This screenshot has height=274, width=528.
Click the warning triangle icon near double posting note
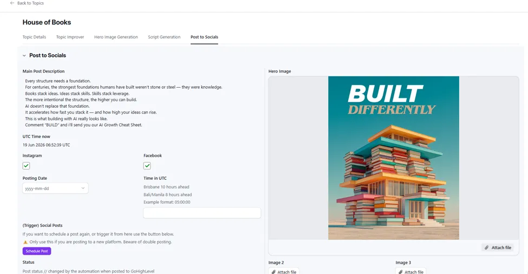[25, 242]
